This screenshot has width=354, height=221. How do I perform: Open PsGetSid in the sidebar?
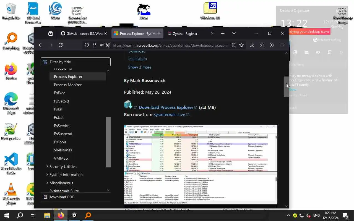coord(61,101)
